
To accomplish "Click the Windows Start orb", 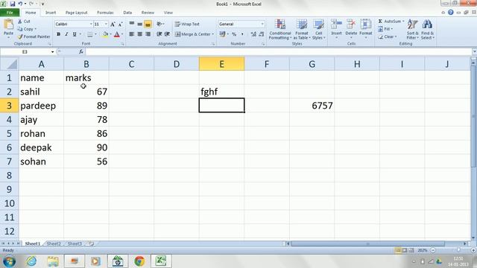I will pos(9,261).
